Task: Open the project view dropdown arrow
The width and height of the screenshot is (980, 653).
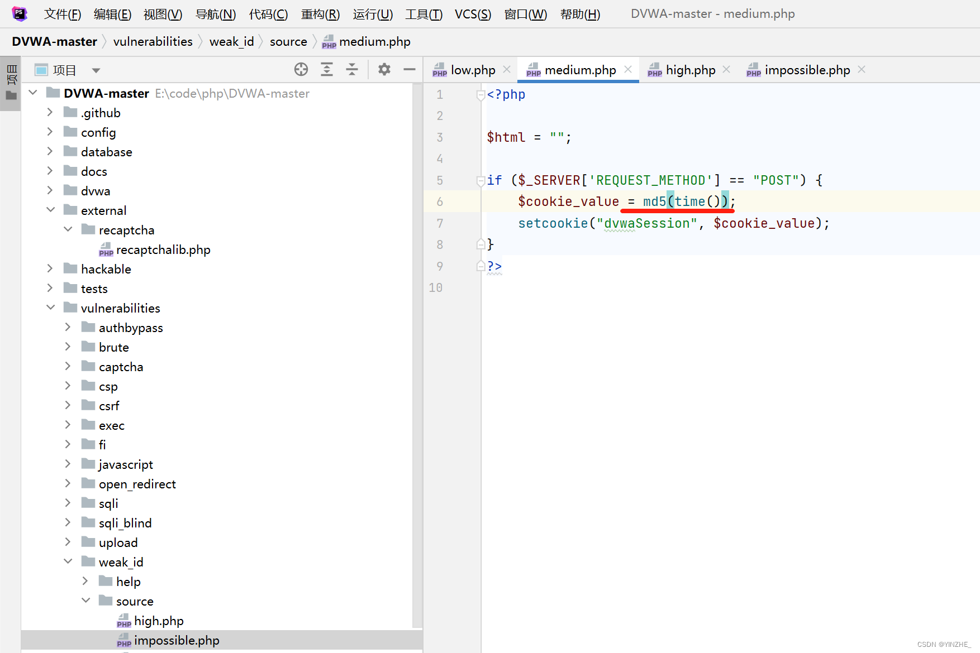Action: [x=96, y=70]
